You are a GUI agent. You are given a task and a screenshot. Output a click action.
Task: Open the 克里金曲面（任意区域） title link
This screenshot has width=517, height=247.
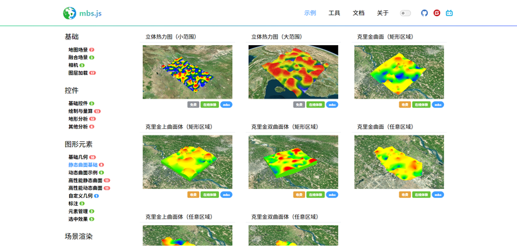[385, 126]
